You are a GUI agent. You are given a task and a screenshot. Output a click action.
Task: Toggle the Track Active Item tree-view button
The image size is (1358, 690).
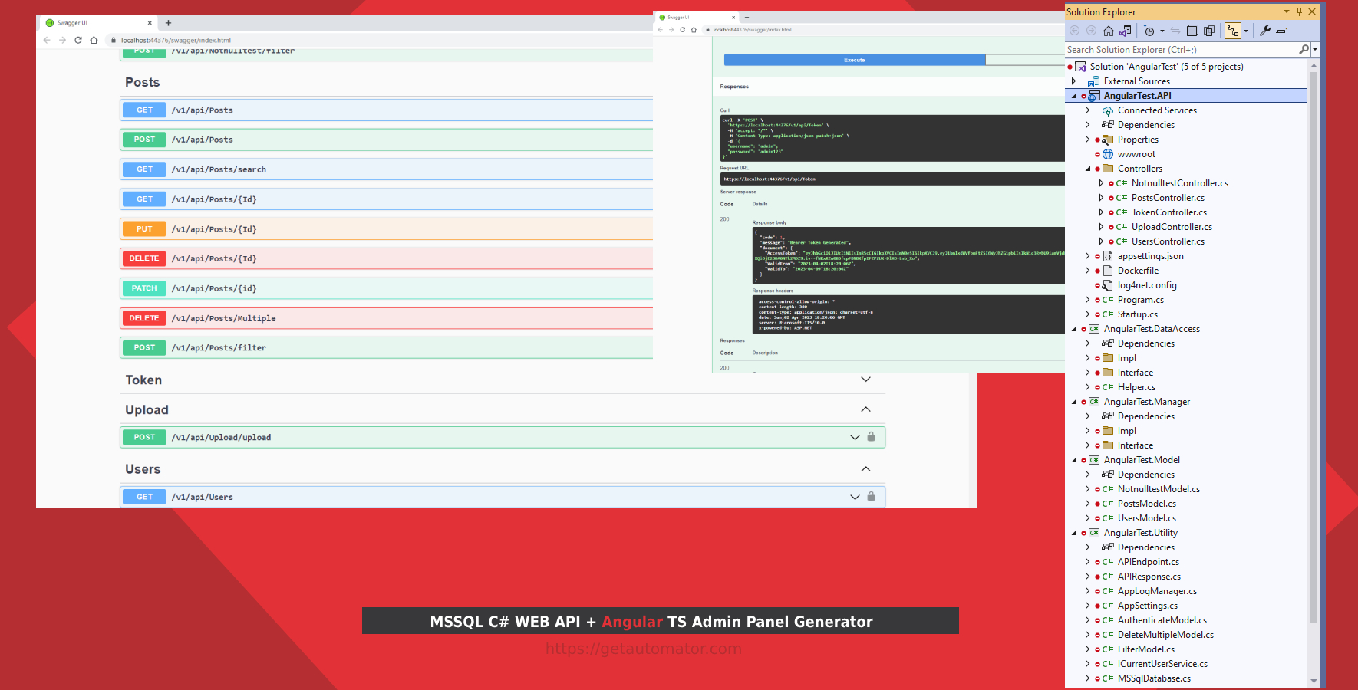tap(1232, 31)
